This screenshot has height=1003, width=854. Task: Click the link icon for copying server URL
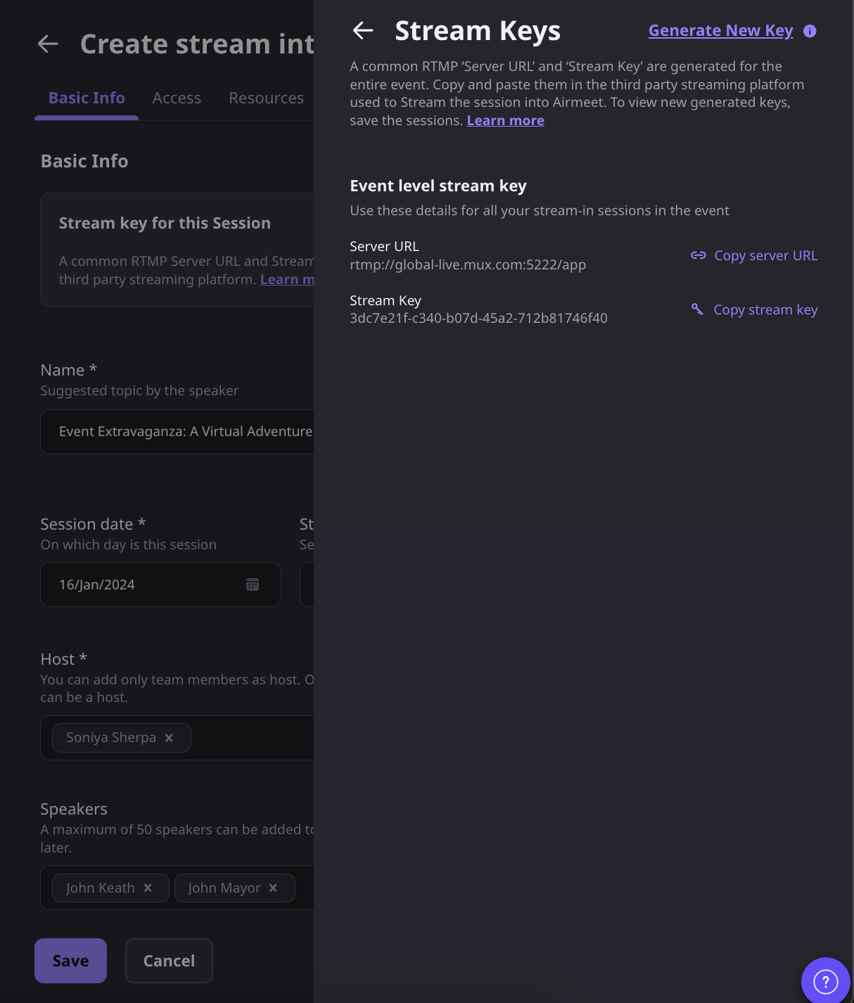(x=698, y=255)
